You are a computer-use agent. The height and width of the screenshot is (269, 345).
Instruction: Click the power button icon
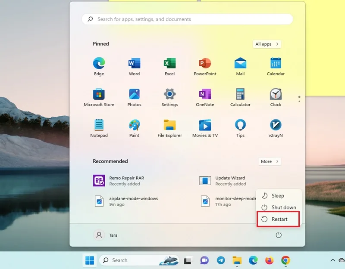point(279,235)
